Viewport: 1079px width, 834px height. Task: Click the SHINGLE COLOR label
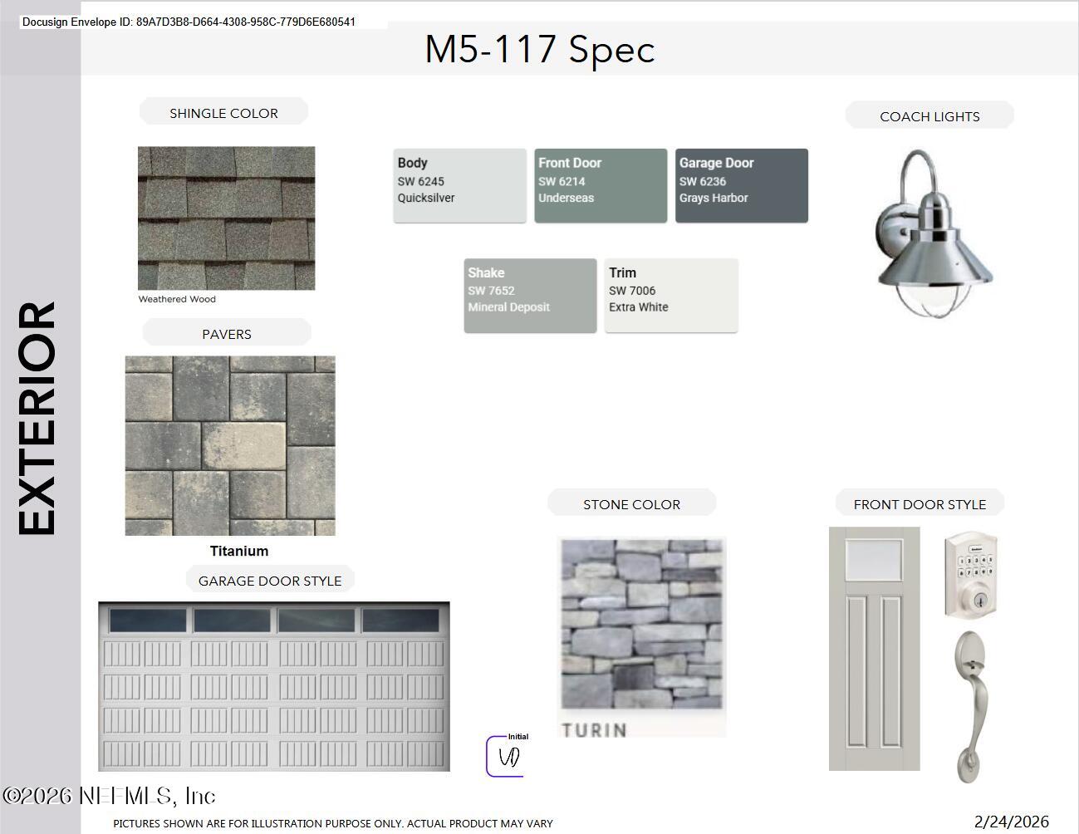tap(223, 113)
